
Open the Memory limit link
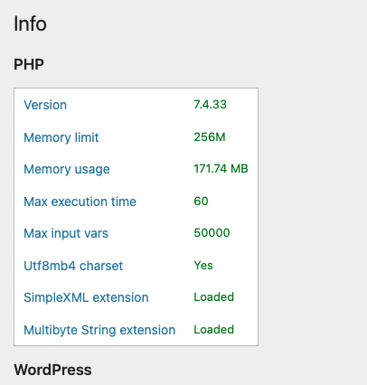pos(61,137)
